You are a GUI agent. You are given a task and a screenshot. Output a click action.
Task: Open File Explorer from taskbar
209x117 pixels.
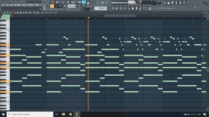(x=63, y=114)
